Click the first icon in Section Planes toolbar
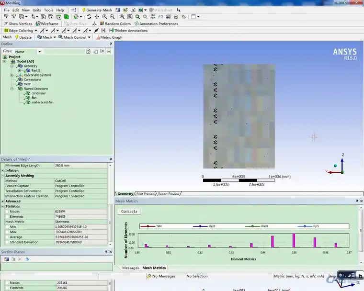 point(7,259)
